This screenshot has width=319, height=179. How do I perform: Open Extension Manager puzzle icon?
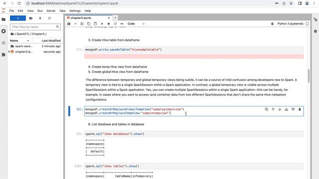3,55
